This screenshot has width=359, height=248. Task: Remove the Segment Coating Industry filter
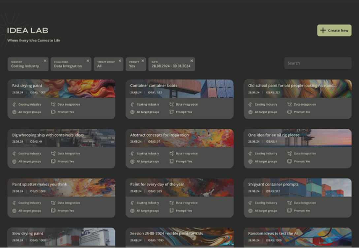point(45,61)
